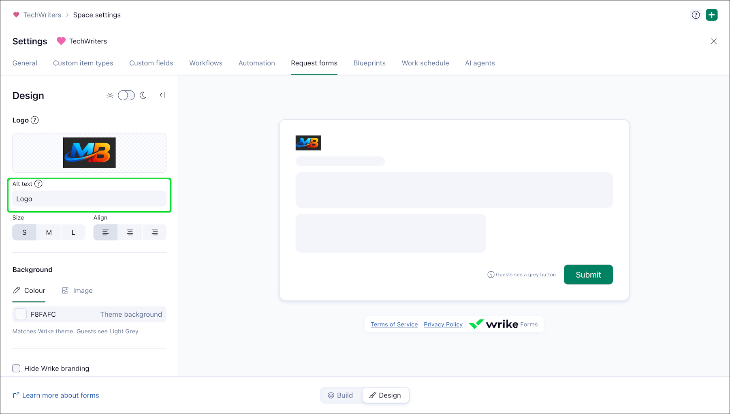730x414 pixels.
Task: Open the AI agents tab
Action: pos(480,63)
